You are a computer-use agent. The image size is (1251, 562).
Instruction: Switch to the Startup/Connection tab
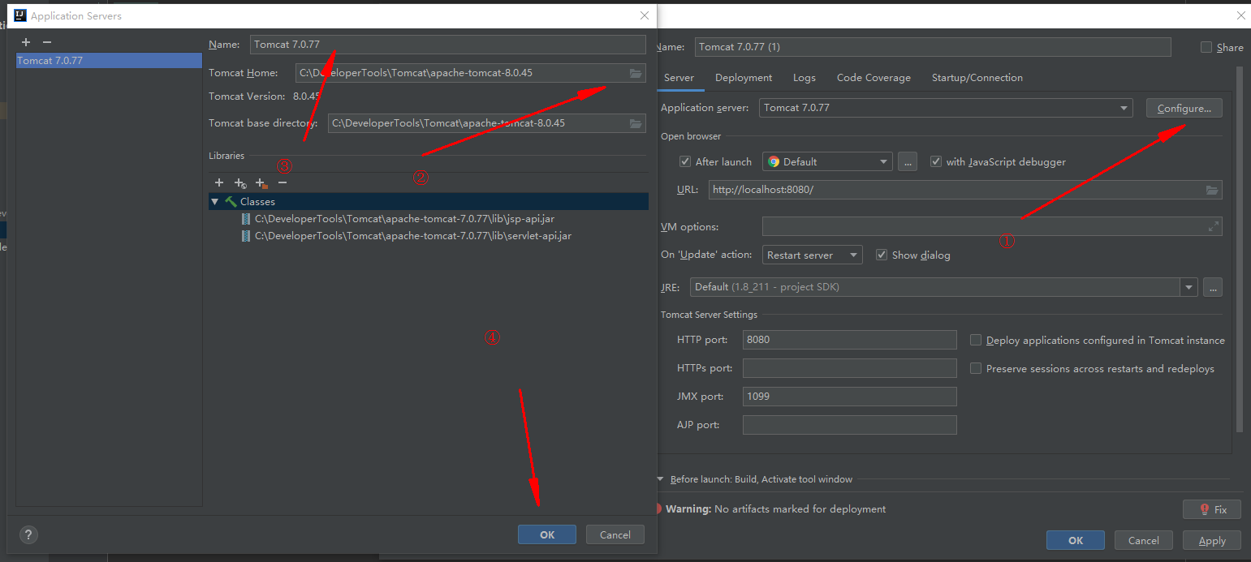(977, 78)
